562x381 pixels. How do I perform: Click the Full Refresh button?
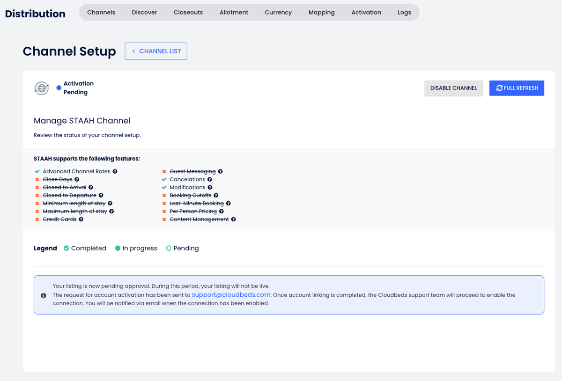(x=517, y=88)
